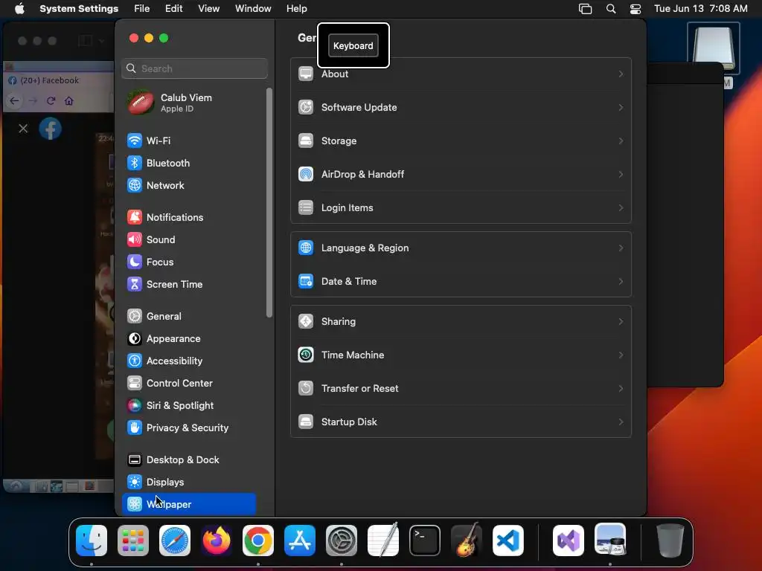Open App Store from the Dock

tap(300, 541)
